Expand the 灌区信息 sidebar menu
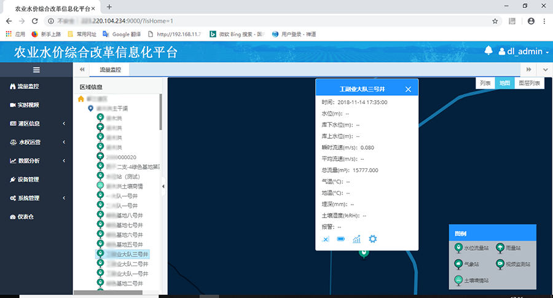 [x=36, y=124]
